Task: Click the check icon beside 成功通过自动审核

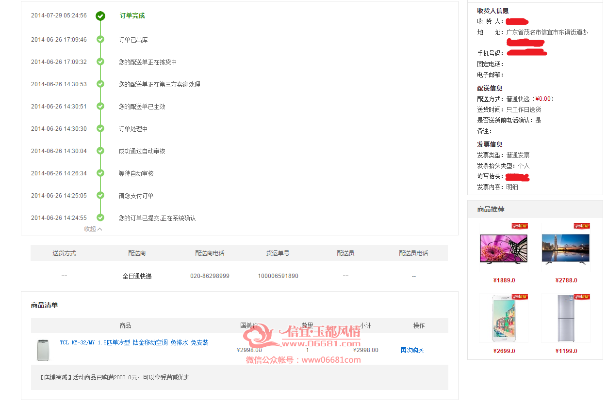Action: (100, 151)
